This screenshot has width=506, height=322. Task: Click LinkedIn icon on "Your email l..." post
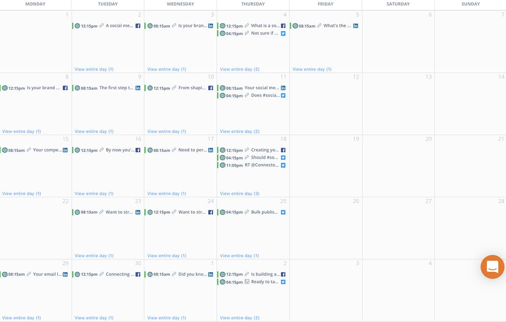[65, 274]
